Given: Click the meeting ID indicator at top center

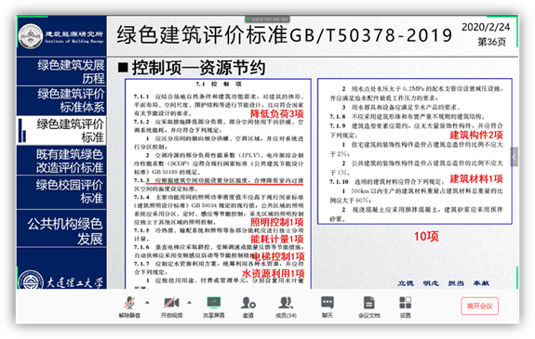Looking at the screenshot, I should pos(268,20).
